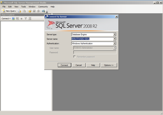Screen dimensions: 163x115
Task: Click the Open File folder icon
Action: [x=30, y=11]
